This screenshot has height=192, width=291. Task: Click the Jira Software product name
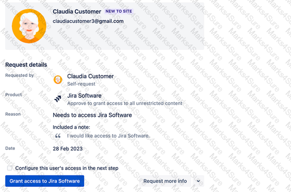point(84,96)
